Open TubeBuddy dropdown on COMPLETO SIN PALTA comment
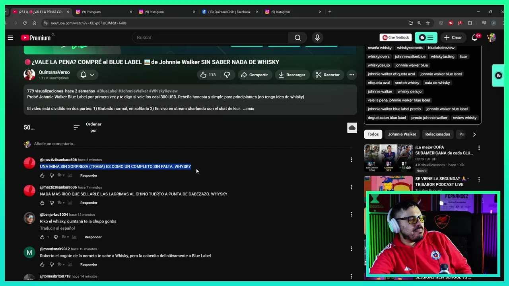This screenshot has width=509, height=286. (61, 175)
